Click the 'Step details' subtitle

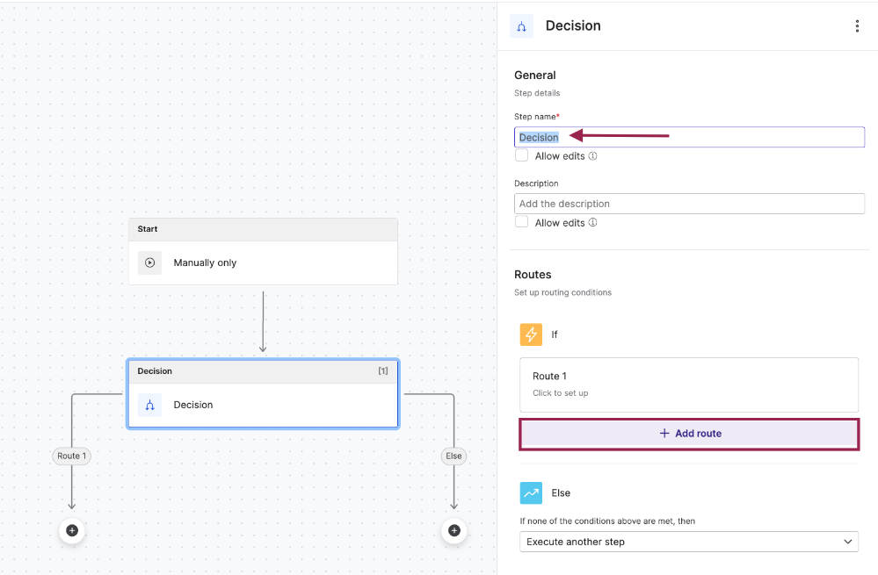[x=537, y=93]
